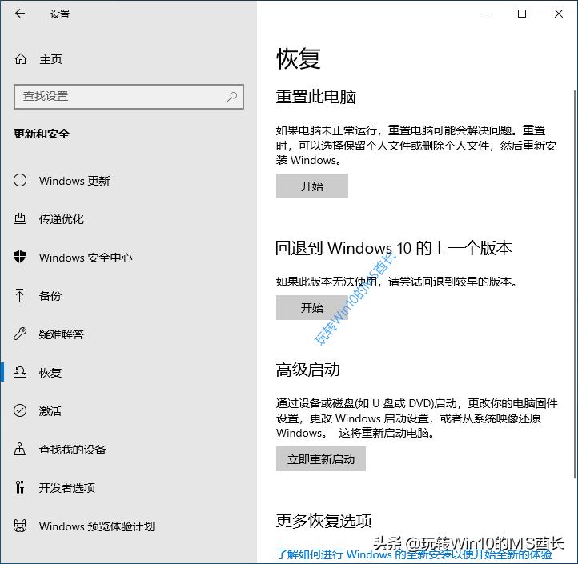Screen dimensions: 578x564
Task: Click the 查找设置 search field
Action: pyautogui.click(x=129, y=97)
